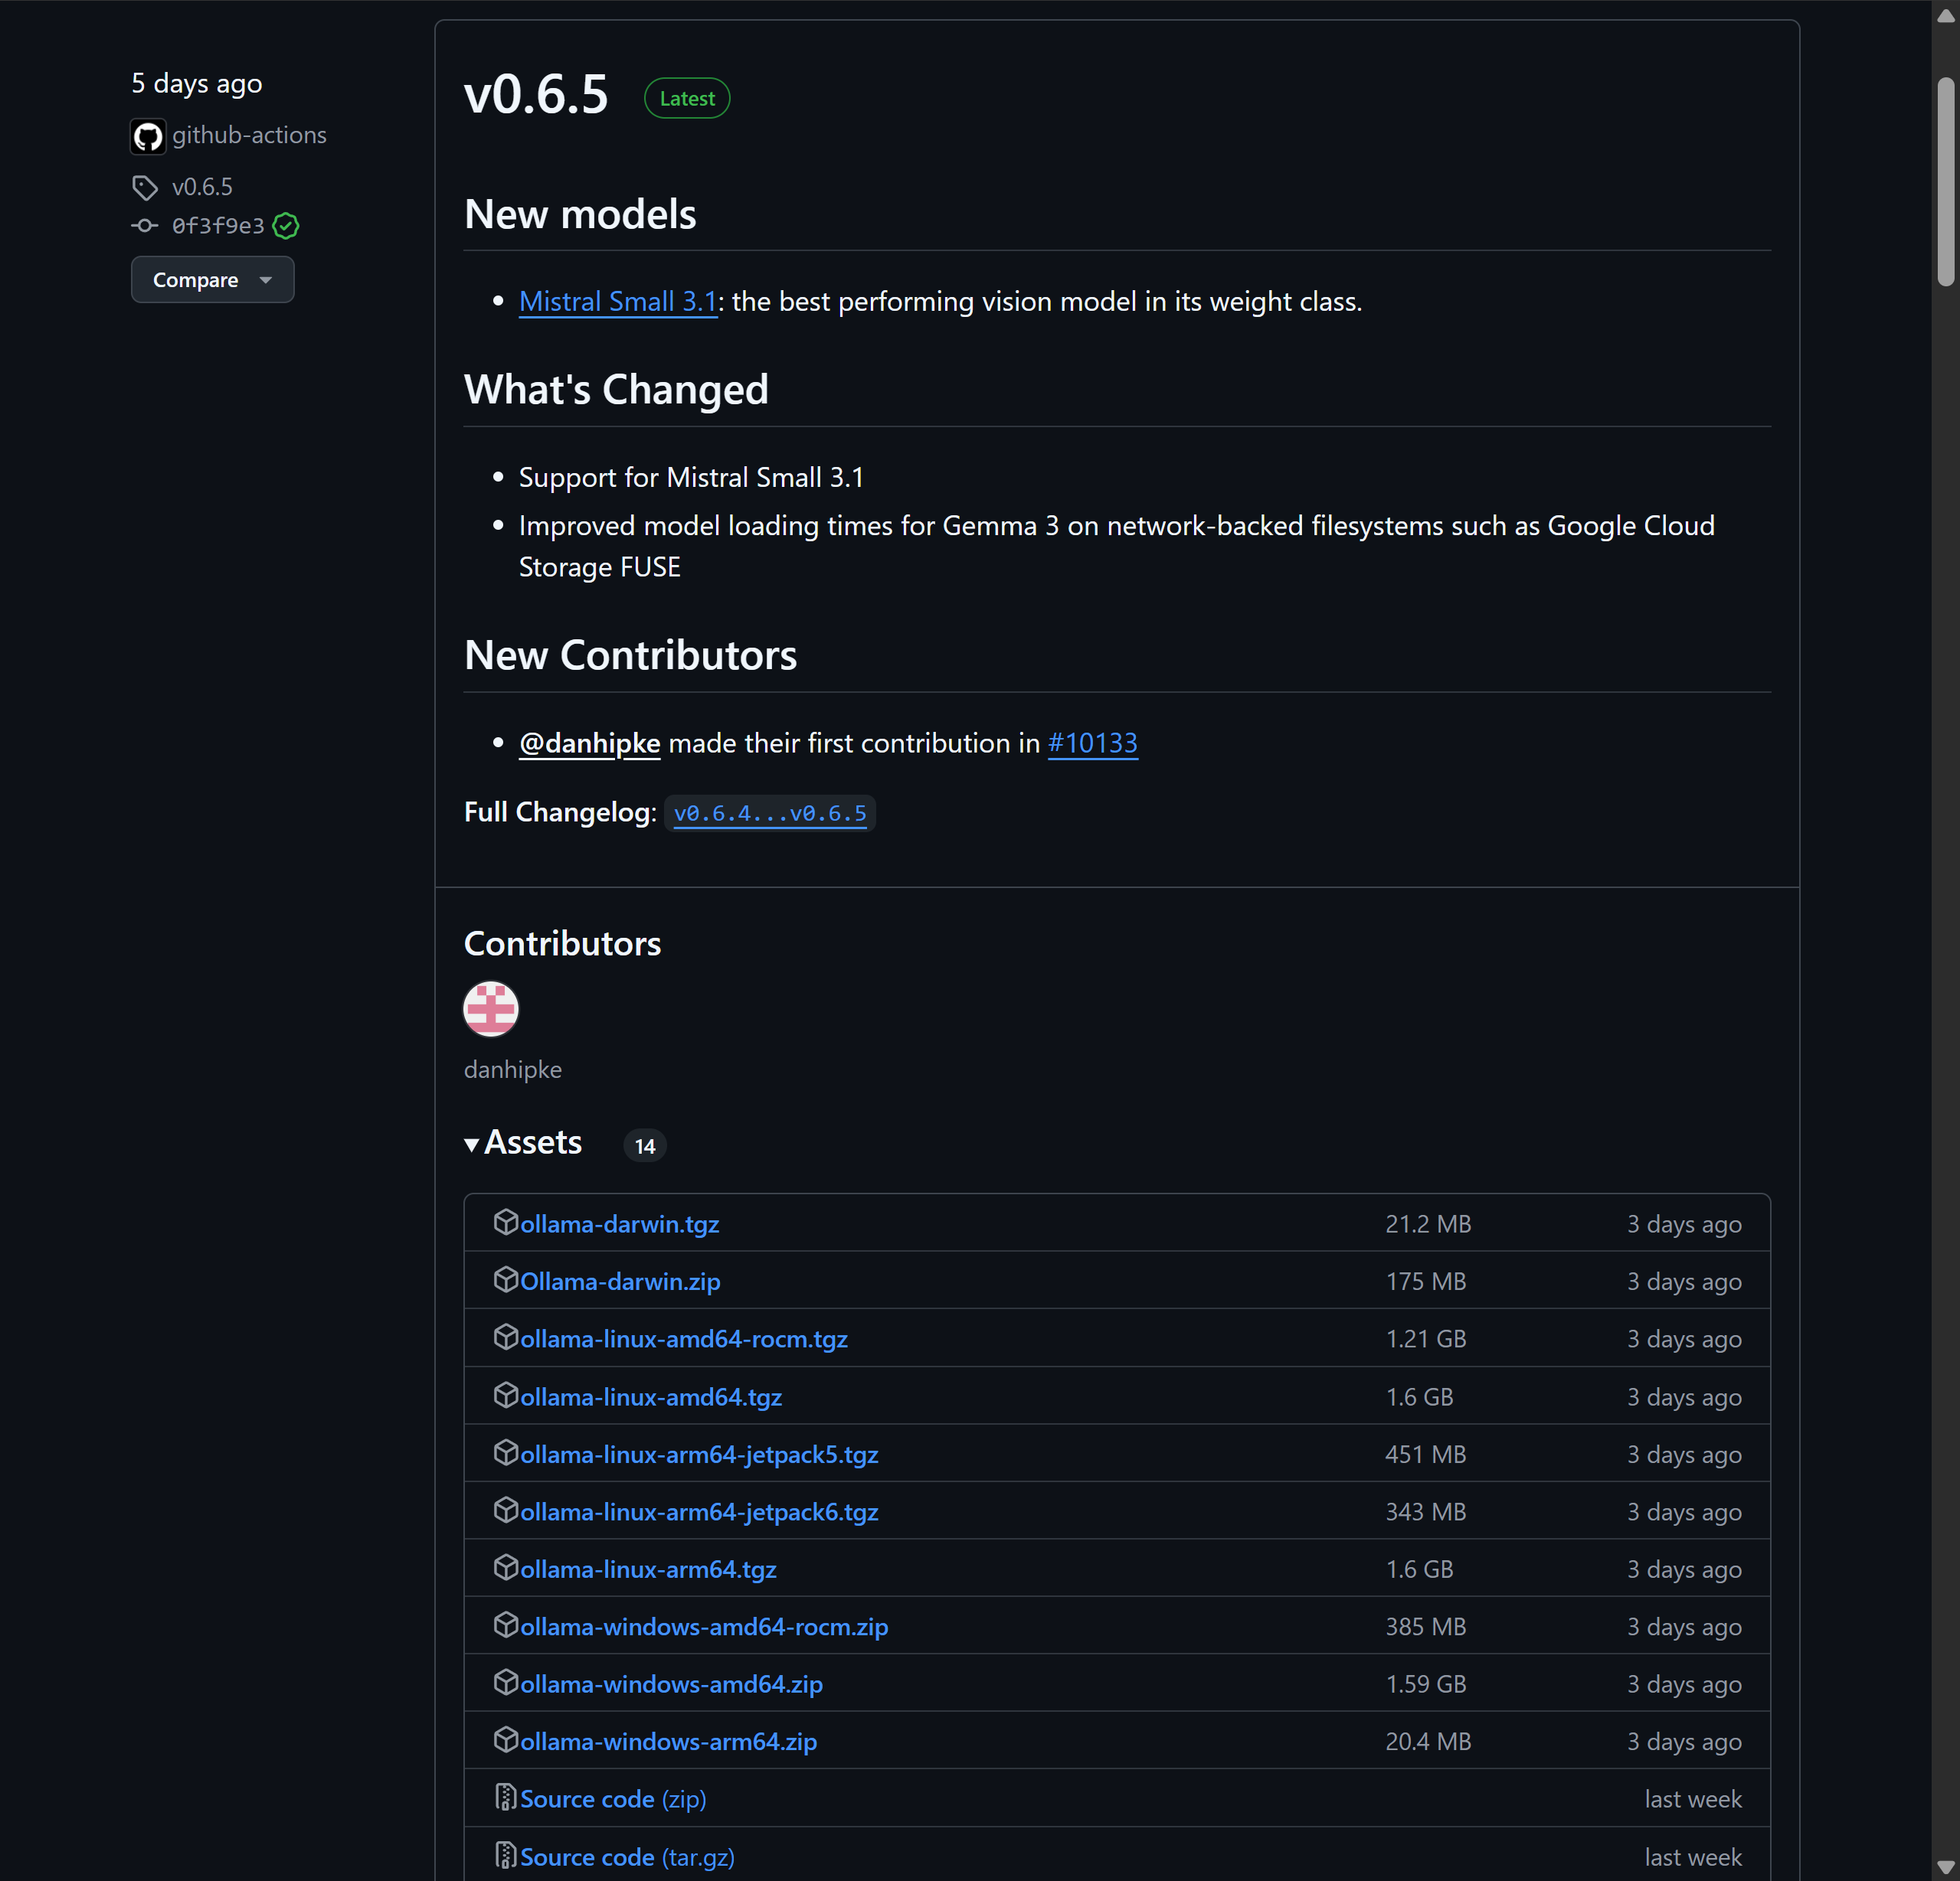Image resolution: width=1960 pixels, height=1881 pixels.
Task: Download ollama-darwin.tgz
Action: (620, 1224)
